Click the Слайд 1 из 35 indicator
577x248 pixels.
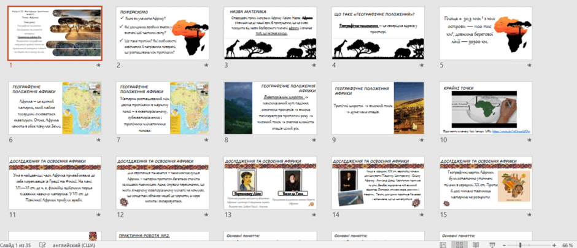[x=18, y=245]
